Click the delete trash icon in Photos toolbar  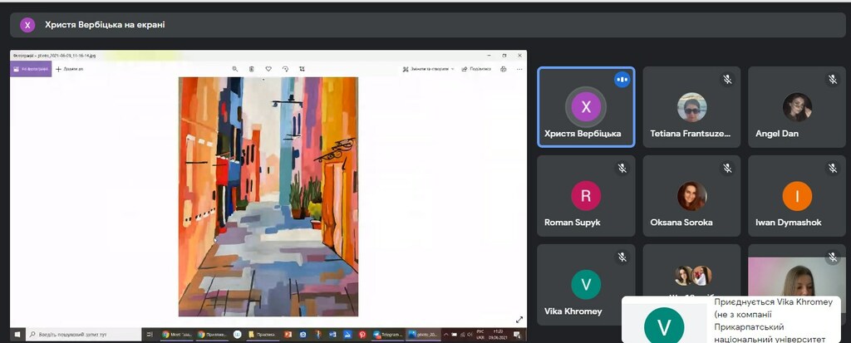(x=252, y=69)
